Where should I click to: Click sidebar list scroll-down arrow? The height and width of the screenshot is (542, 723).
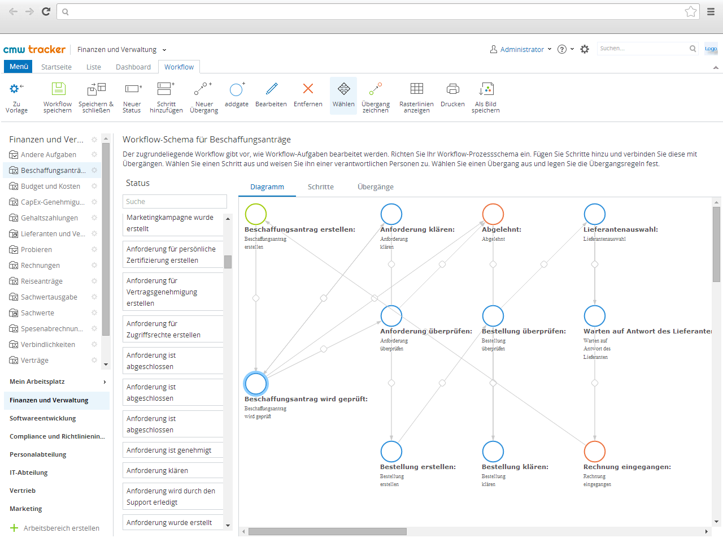(x=106, y=365)
